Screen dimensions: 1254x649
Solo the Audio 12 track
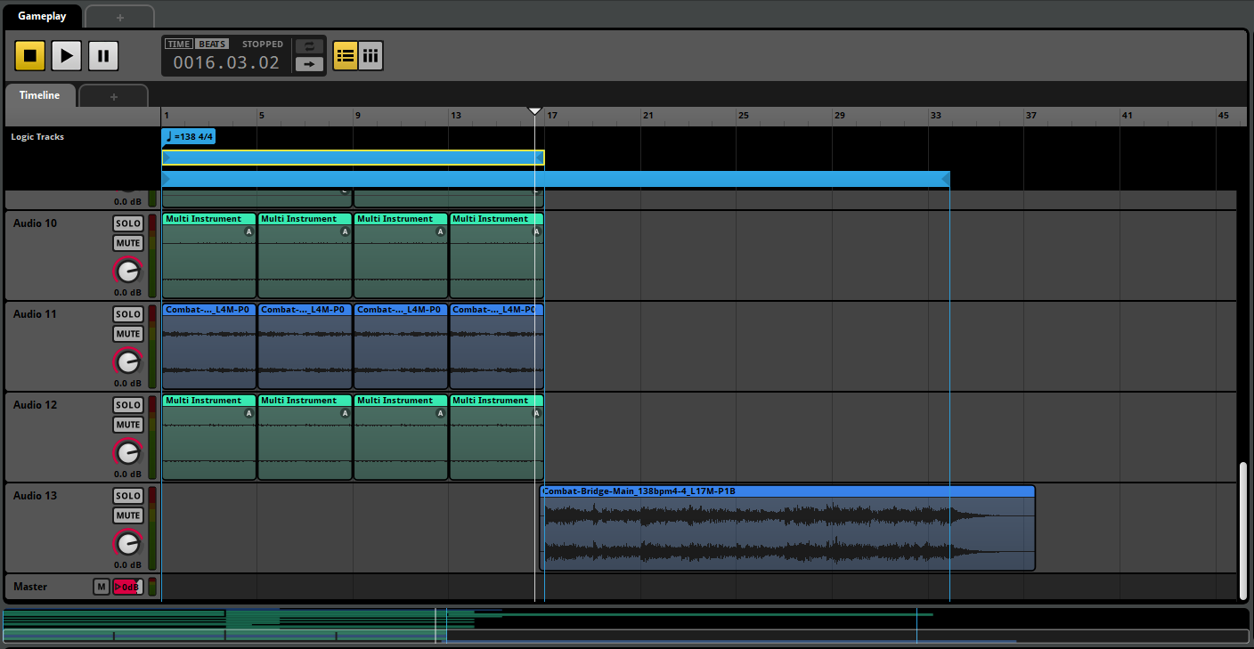(128, 405)
